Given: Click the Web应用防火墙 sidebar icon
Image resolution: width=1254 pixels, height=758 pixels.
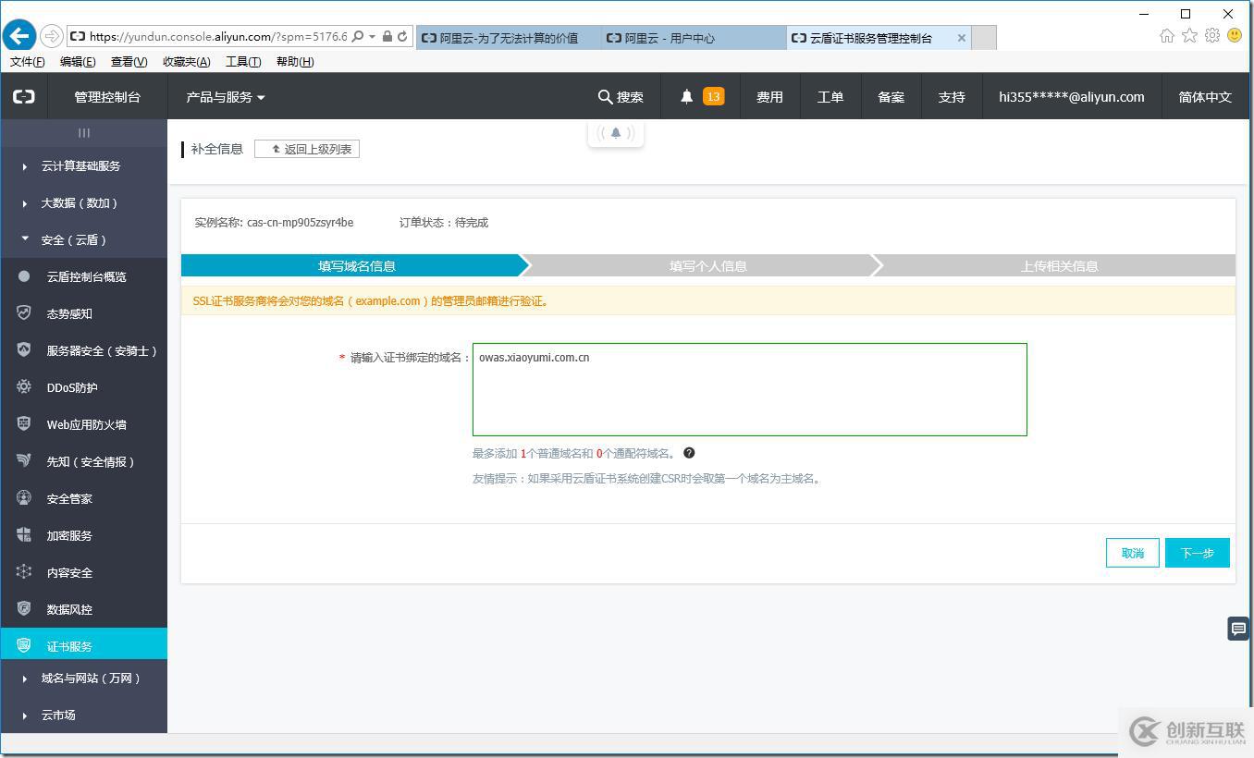Looking at the screenshot, I should coord(24,424).
